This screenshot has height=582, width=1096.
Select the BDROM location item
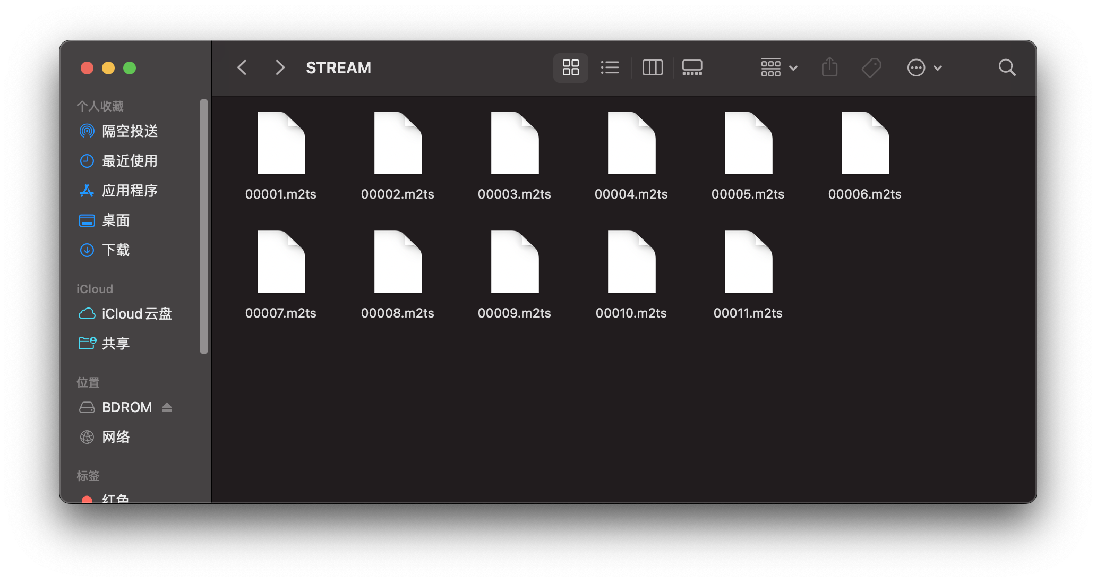(x=126, y=407)
